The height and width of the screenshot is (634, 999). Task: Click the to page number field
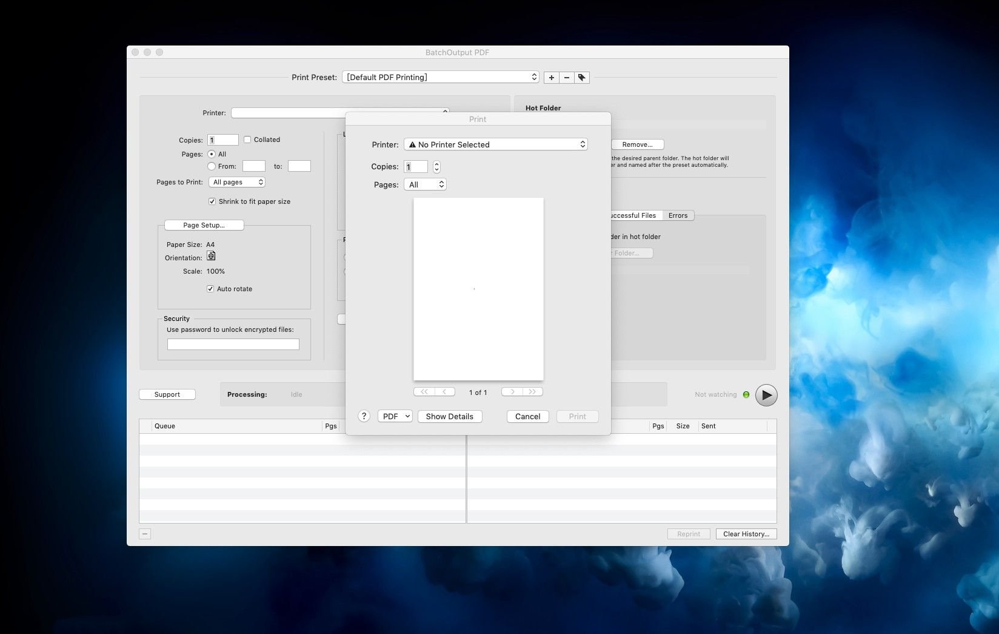coord(299,166)
